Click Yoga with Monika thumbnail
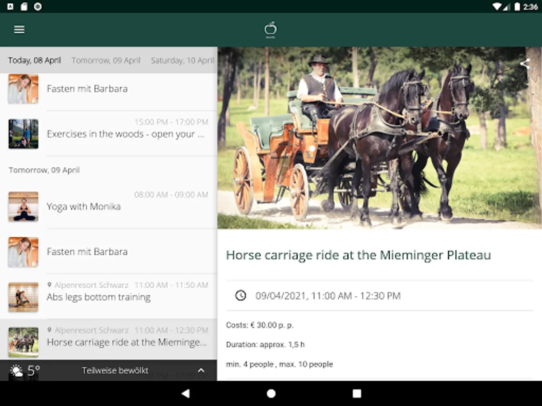The width and height of the screenshot is (542, 406). coord(23,207)
